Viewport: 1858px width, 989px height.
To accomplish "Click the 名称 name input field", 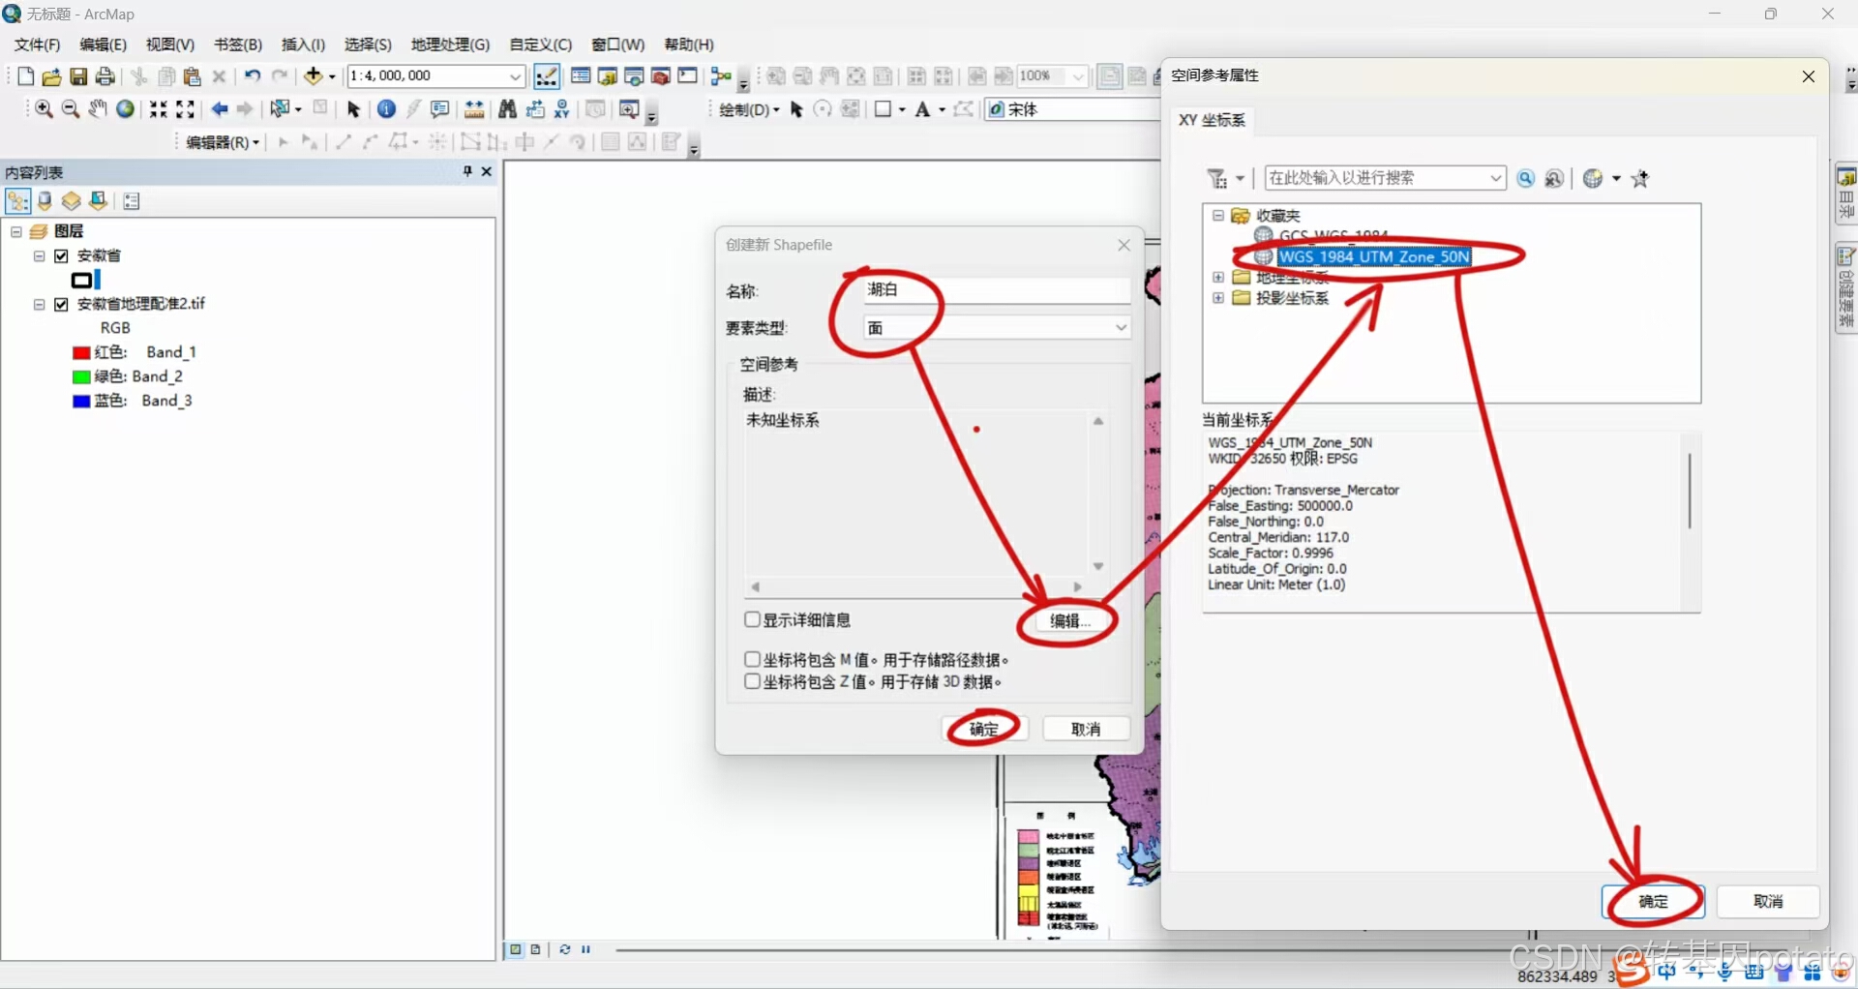I will coord(996,290).
